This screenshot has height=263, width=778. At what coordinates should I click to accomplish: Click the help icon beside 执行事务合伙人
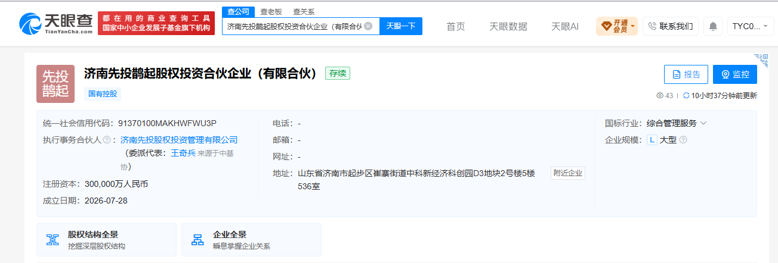click(106, 140)
